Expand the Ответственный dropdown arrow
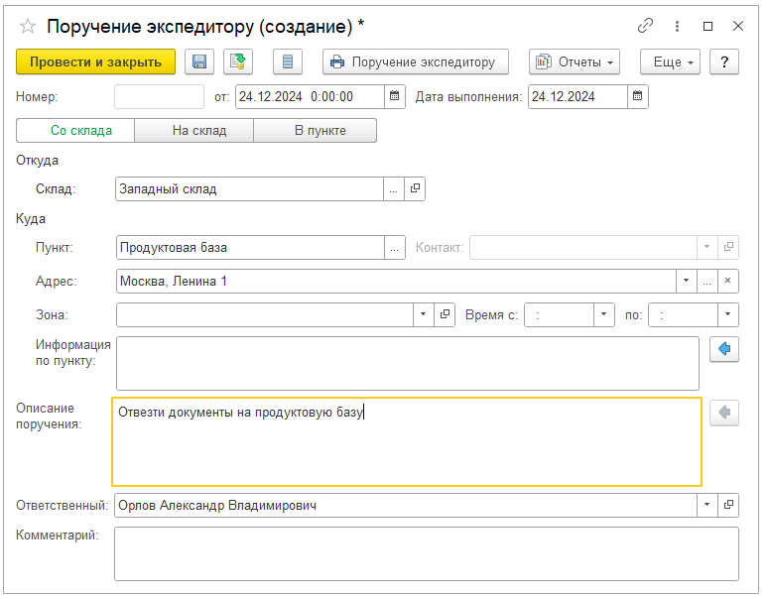Image resolution: width=768 pixels, height=599 pixels. (707, 506)
